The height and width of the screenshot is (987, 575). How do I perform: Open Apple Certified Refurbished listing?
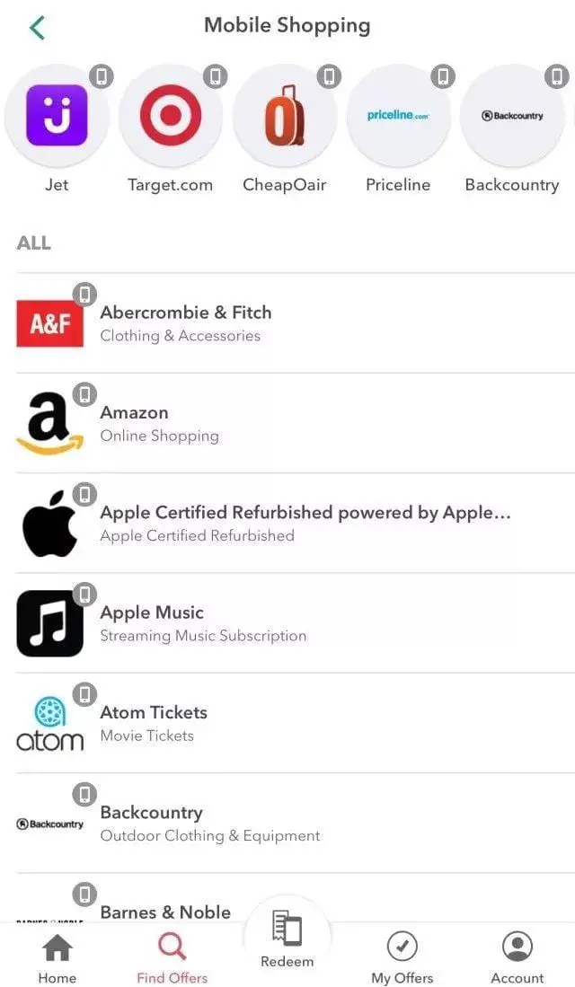click(x=305, y=523)
